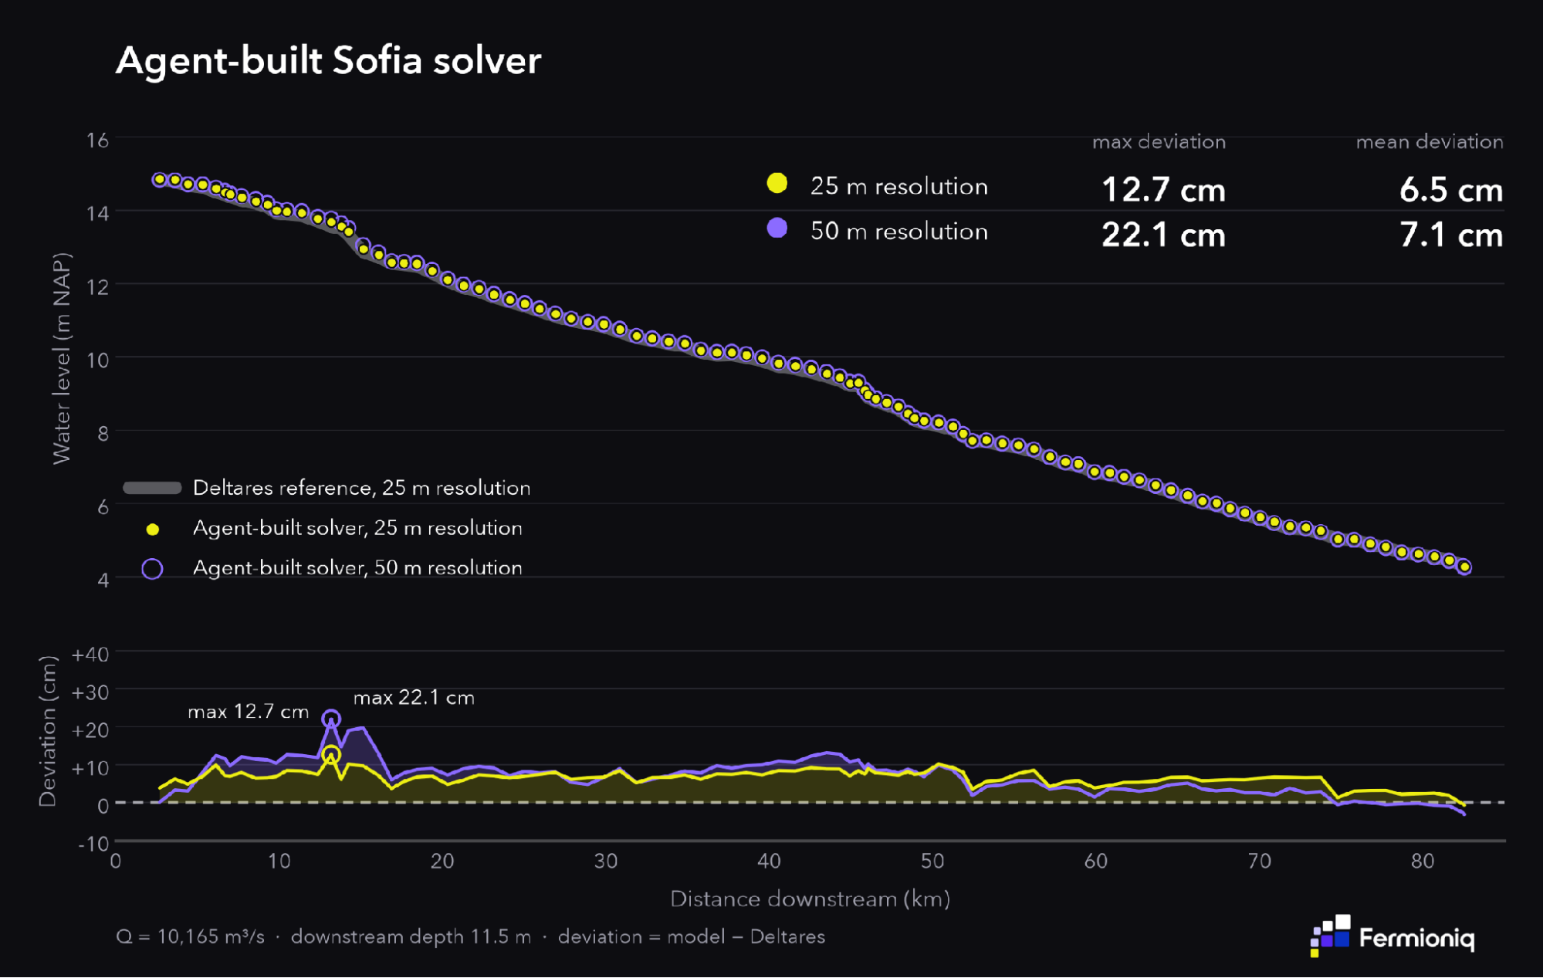1543x978 pixels.
Task: Click the '25 m resolution' label
Action: coord(899,186)
